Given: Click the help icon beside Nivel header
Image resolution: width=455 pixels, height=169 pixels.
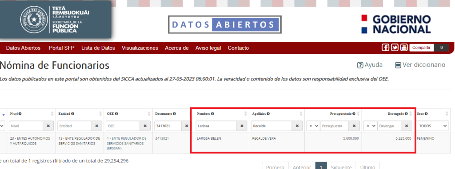Looking at the screenshot, I should [20, 113].
